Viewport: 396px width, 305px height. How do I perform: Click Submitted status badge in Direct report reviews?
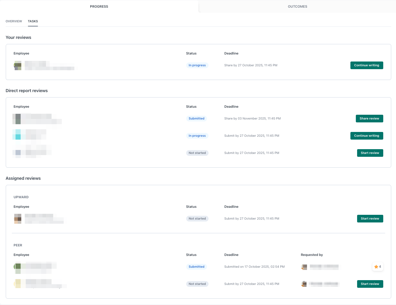coord(196,119)
